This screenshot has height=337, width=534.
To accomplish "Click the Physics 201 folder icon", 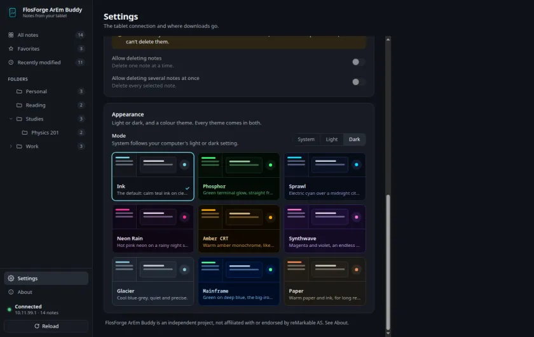I will 25,133.
